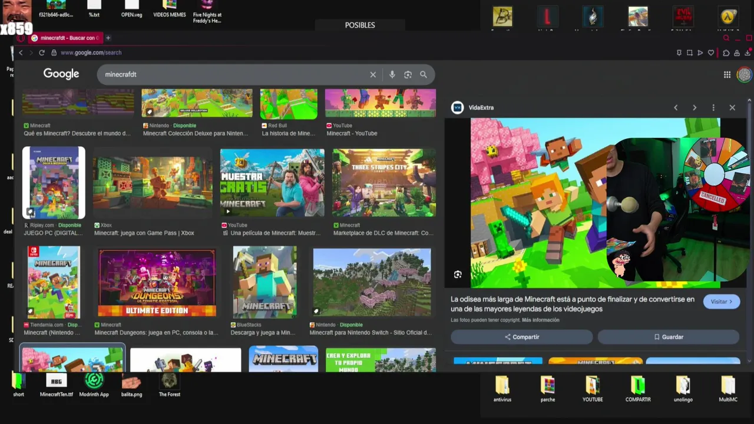Submit search with the magnifier icon

(x=424, y=75)
